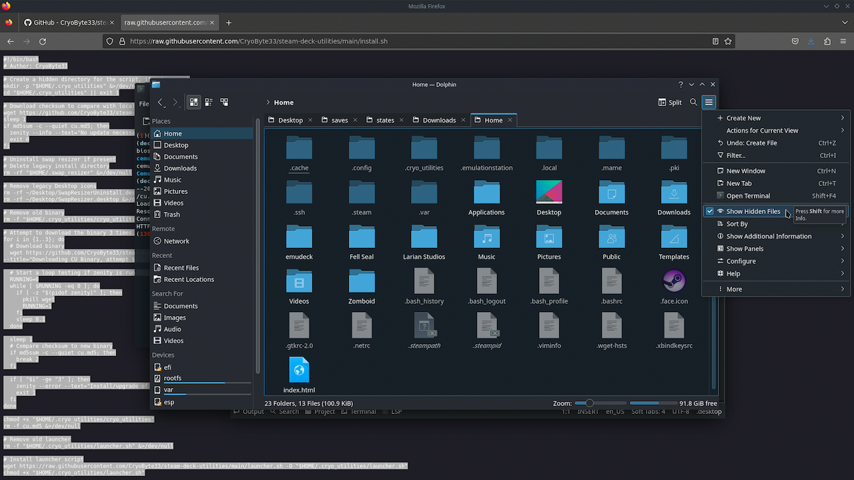Open the .cryo_utilities folder
Viewport: 854px width, 480px height.
(x=424, y=153)
